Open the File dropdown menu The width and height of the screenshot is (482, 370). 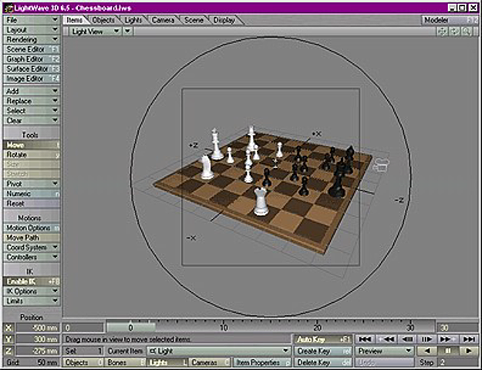click(32, 20)
